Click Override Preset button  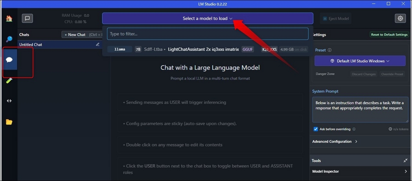(x=392, y=74)
